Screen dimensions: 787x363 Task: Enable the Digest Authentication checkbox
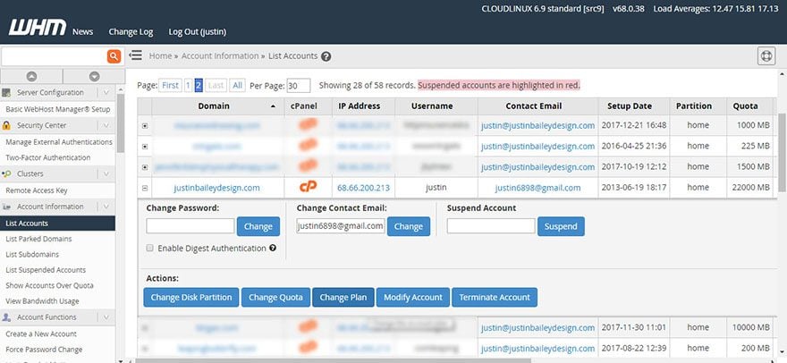point(149,248)
